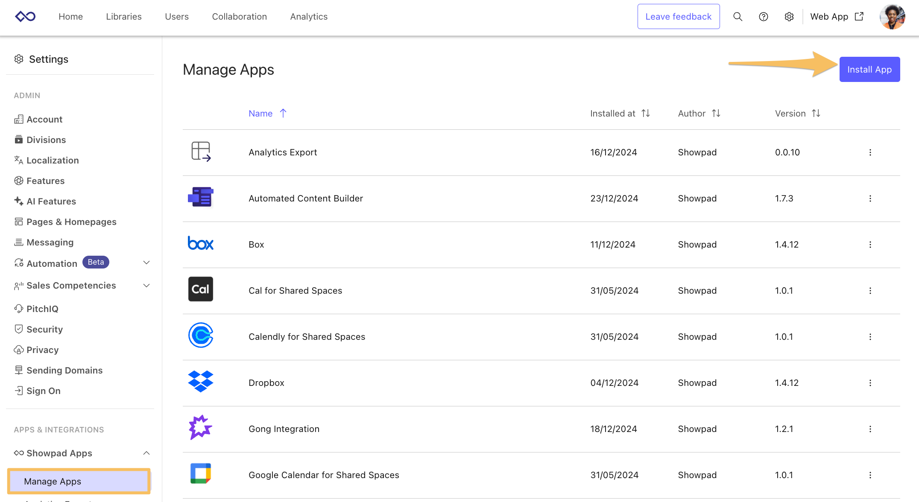
Task: Open more options for Gong Integration
Action: 870,429
